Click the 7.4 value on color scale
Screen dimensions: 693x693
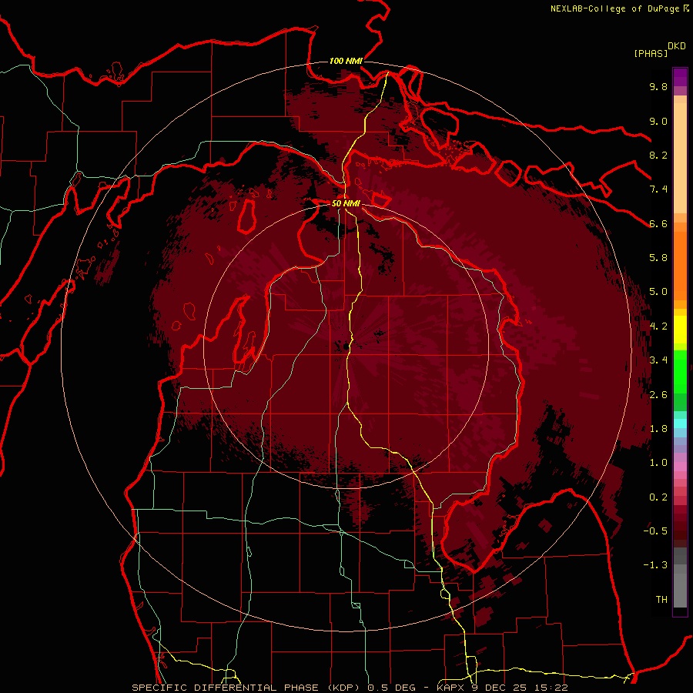coord(658,189)
